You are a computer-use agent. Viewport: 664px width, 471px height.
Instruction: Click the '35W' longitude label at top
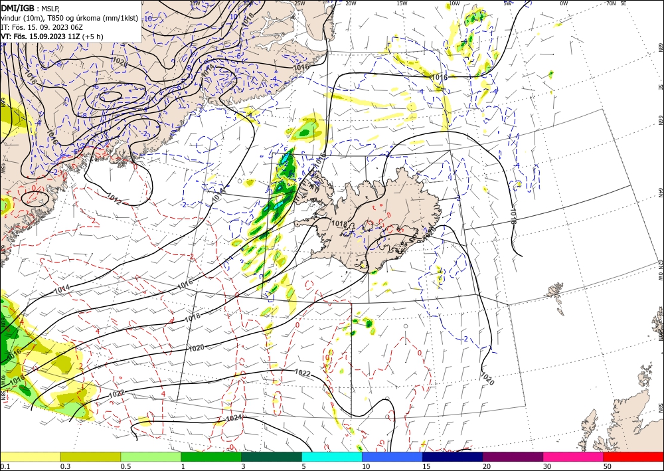[195, 3]
